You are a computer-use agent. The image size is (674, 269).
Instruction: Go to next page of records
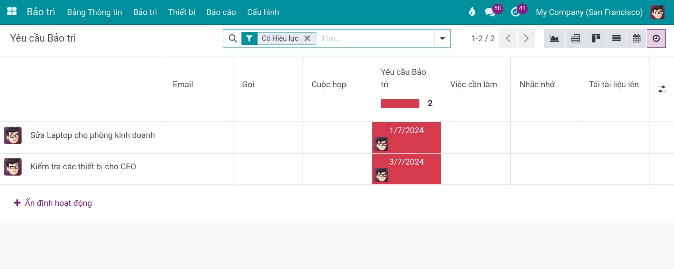[x=526, y=38]
